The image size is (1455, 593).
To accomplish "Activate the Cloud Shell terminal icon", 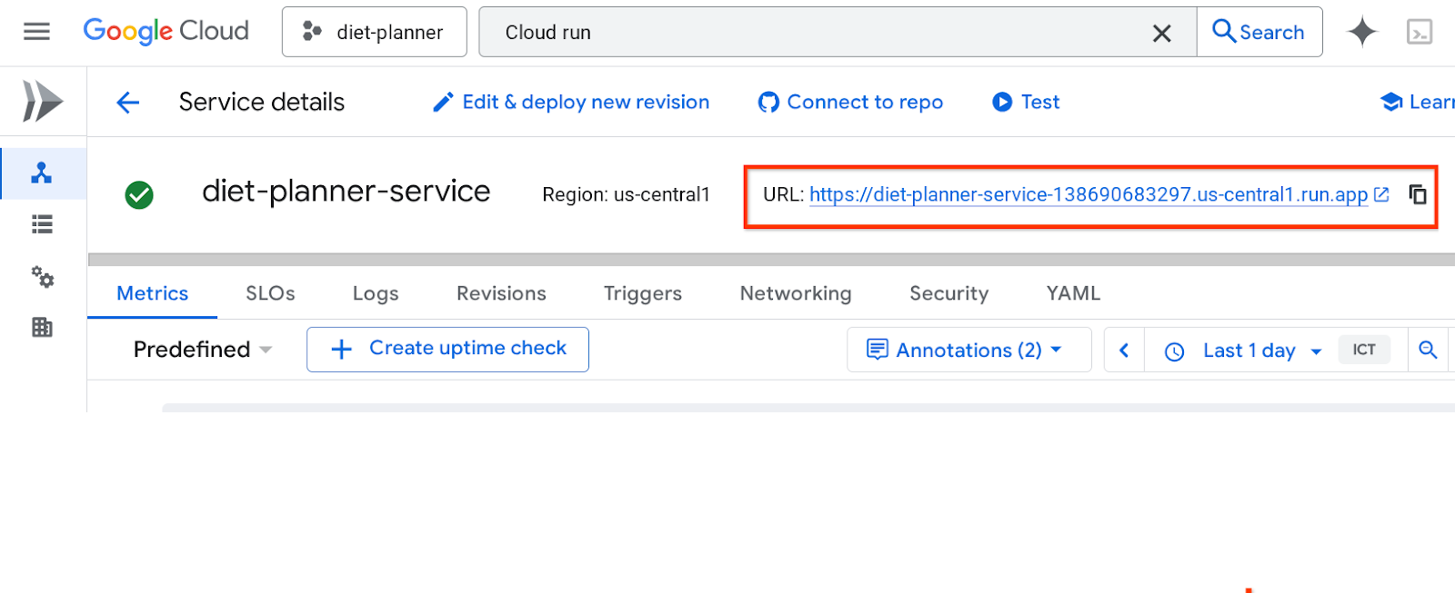I will click(1419, 32).
